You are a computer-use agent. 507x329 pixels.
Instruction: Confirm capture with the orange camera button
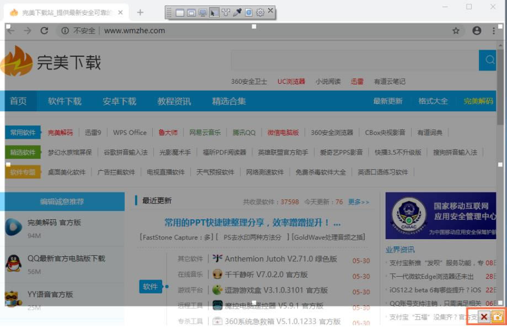coord(498,317)
